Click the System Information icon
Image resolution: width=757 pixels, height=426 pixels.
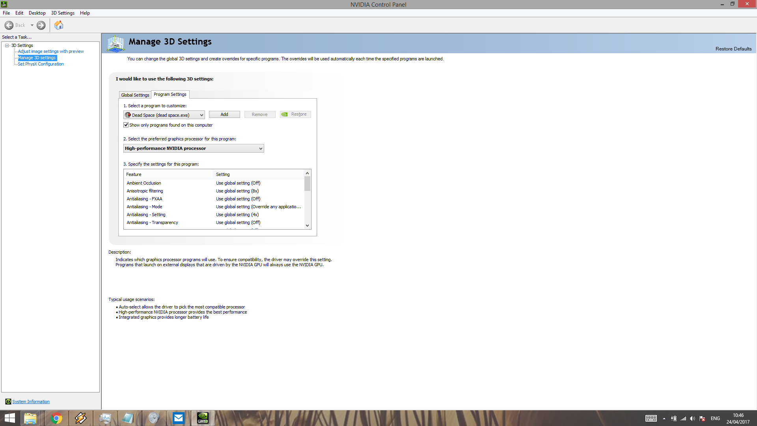coord(8,402)
